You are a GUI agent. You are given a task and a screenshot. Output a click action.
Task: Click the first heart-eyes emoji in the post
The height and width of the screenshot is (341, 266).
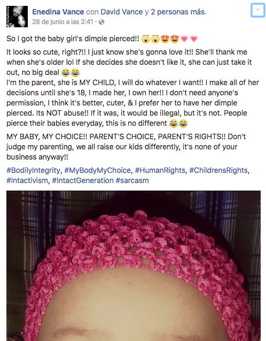click(x=165, y=39)
